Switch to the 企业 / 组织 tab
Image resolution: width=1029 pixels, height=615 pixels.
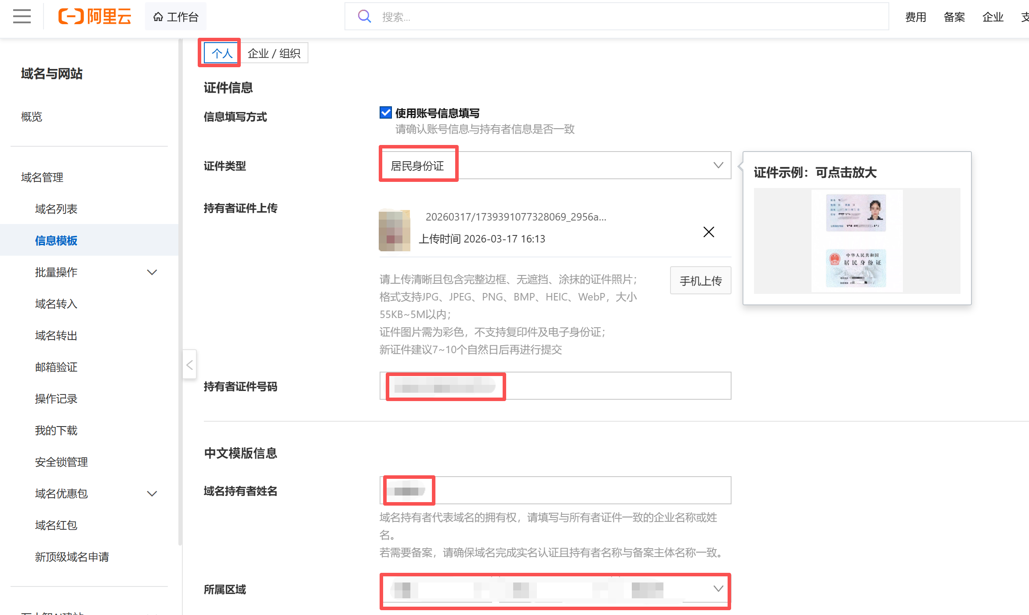(x=274, y=53)
